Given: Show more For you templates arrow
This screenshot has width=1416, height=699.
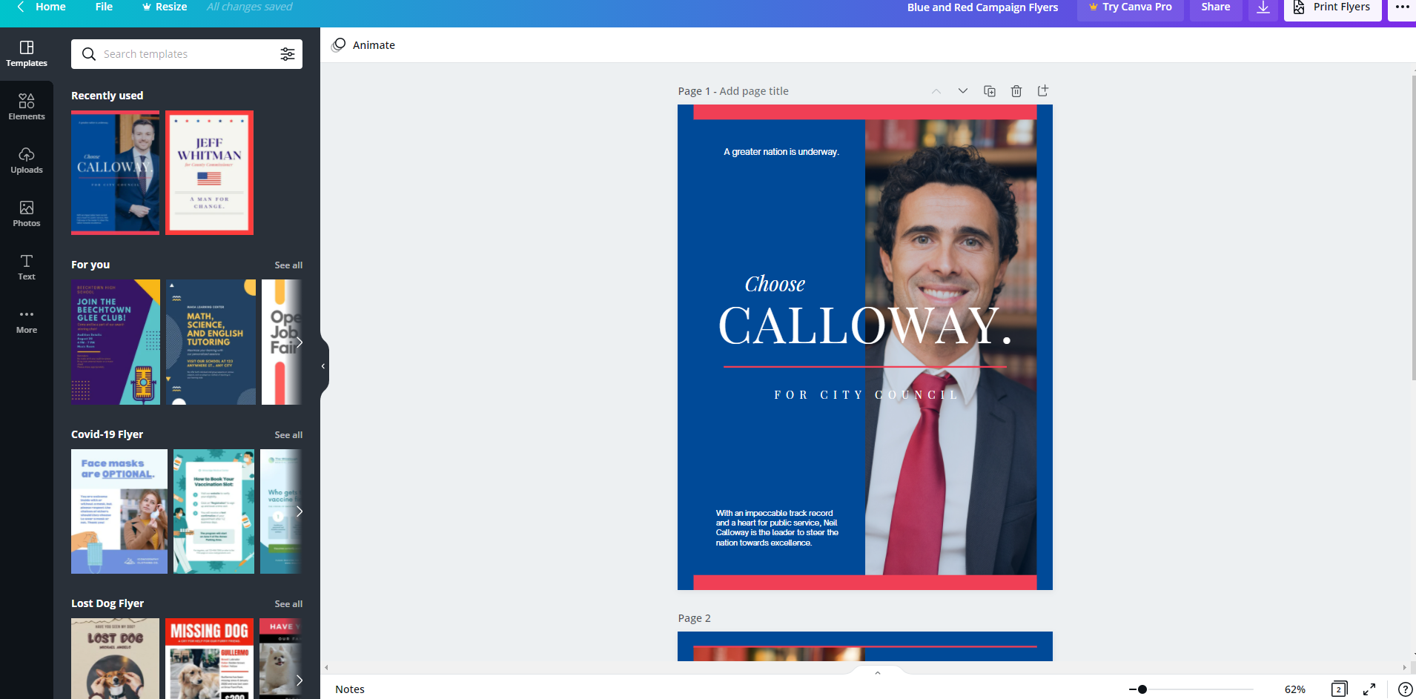Looking at the screenshot, I should [299, 342].
